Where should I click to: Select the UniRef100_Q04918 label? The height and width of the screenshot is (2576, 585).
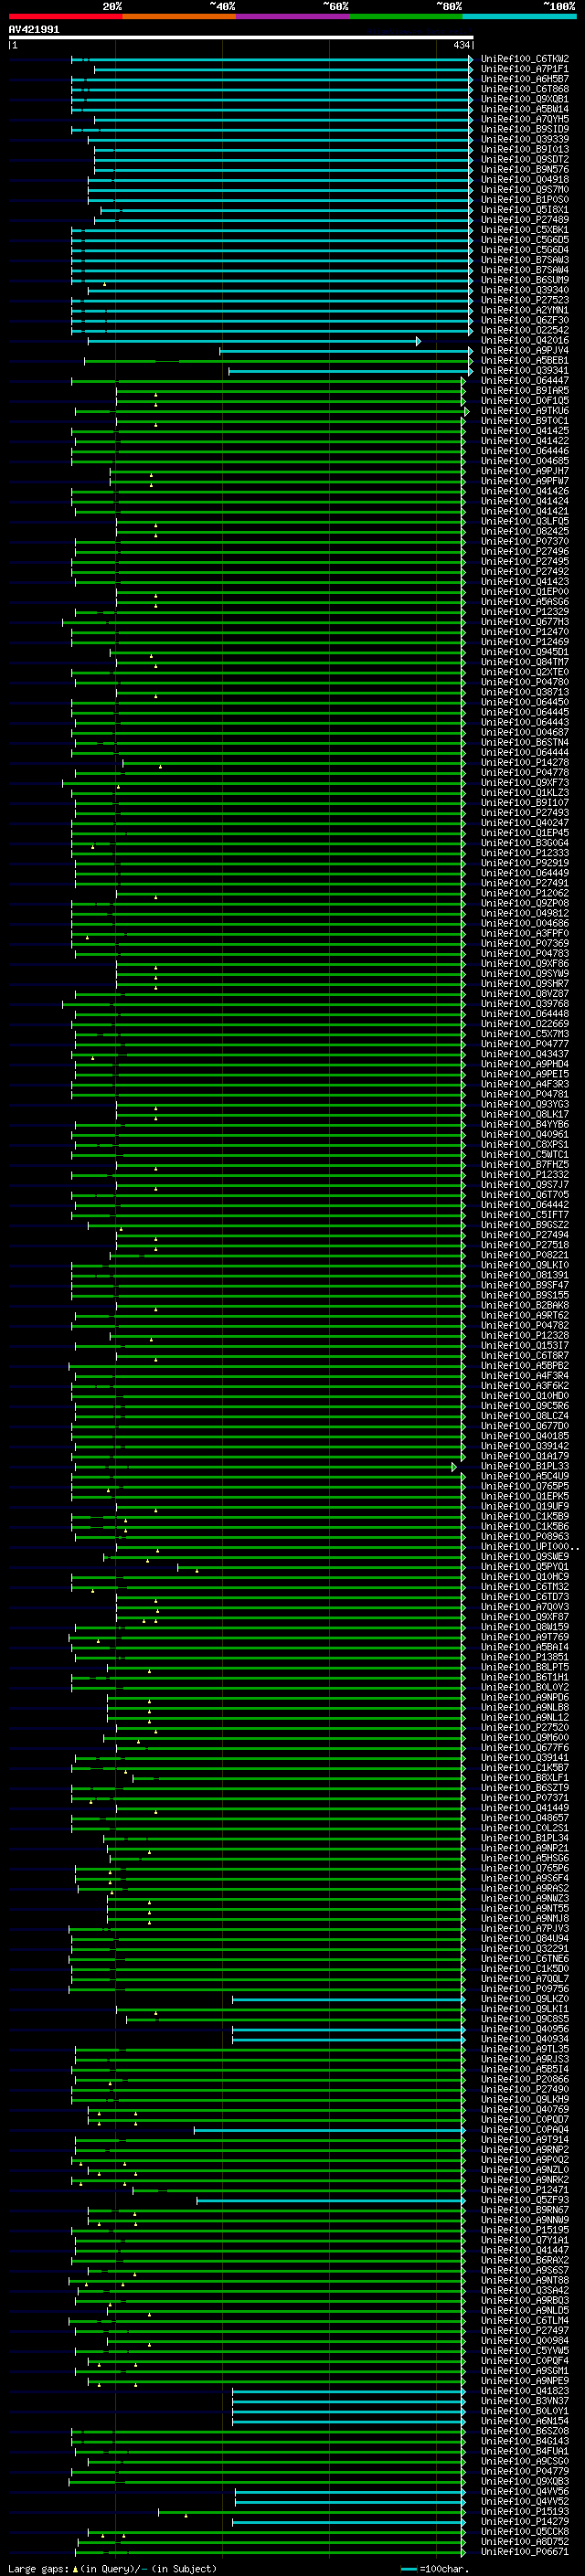(525, 179)
